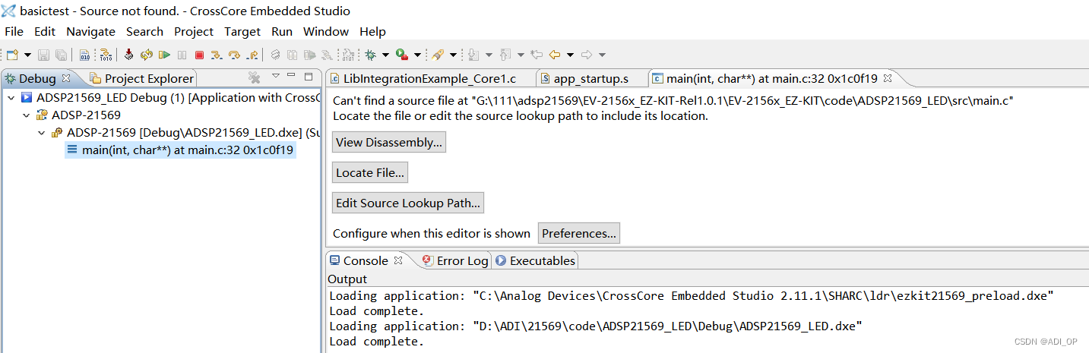Click the View Disassembly... button
The image size is (1089, 353).
click(389, 142)
